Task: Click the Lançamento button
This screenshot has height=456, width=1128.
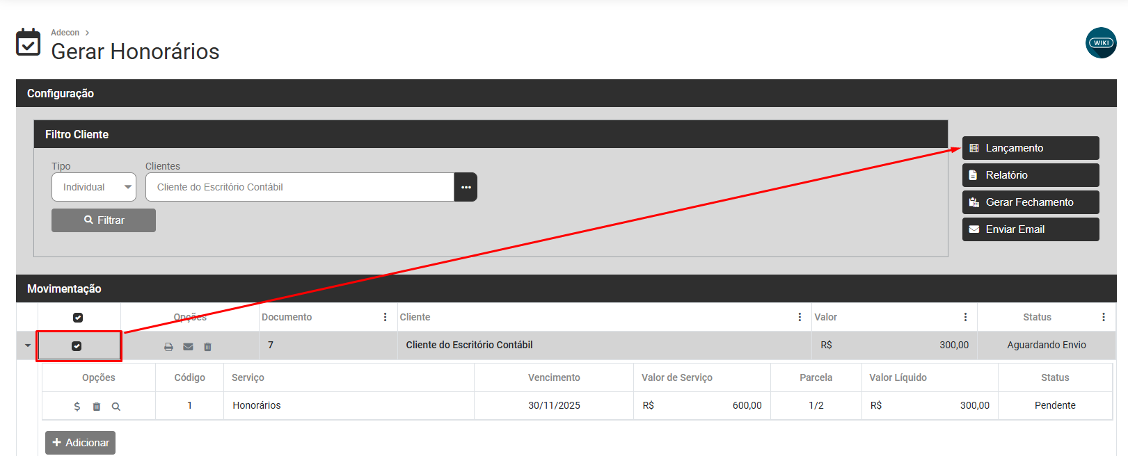Action: click(x=1031, y=148)
